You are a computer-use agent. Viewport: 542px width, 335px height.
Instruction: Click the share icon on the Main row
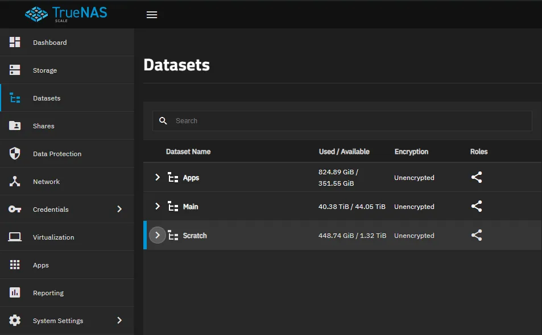click(476, 206)
